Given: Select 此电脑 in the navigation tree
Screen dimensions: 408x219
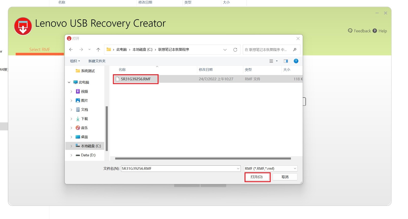Looking at the screenshot, I should coord(84,82).
